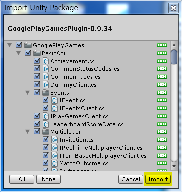182x192 pixels.
Task: Click the Invitation.cs script icon
Action: pos(54,140)
